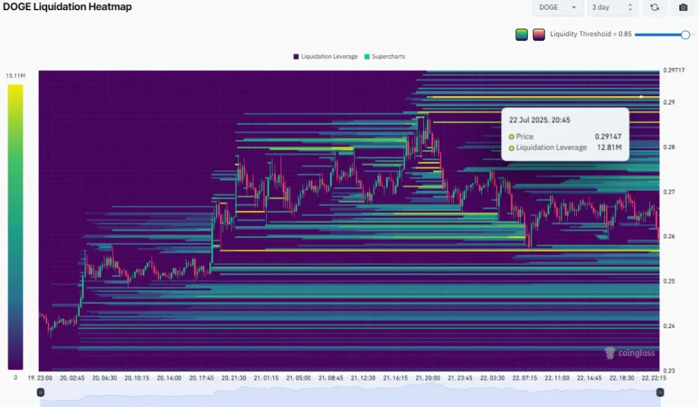Click the camera screenshot icon
The width and height of the screenshot is (699, 407).
[683, 8]
